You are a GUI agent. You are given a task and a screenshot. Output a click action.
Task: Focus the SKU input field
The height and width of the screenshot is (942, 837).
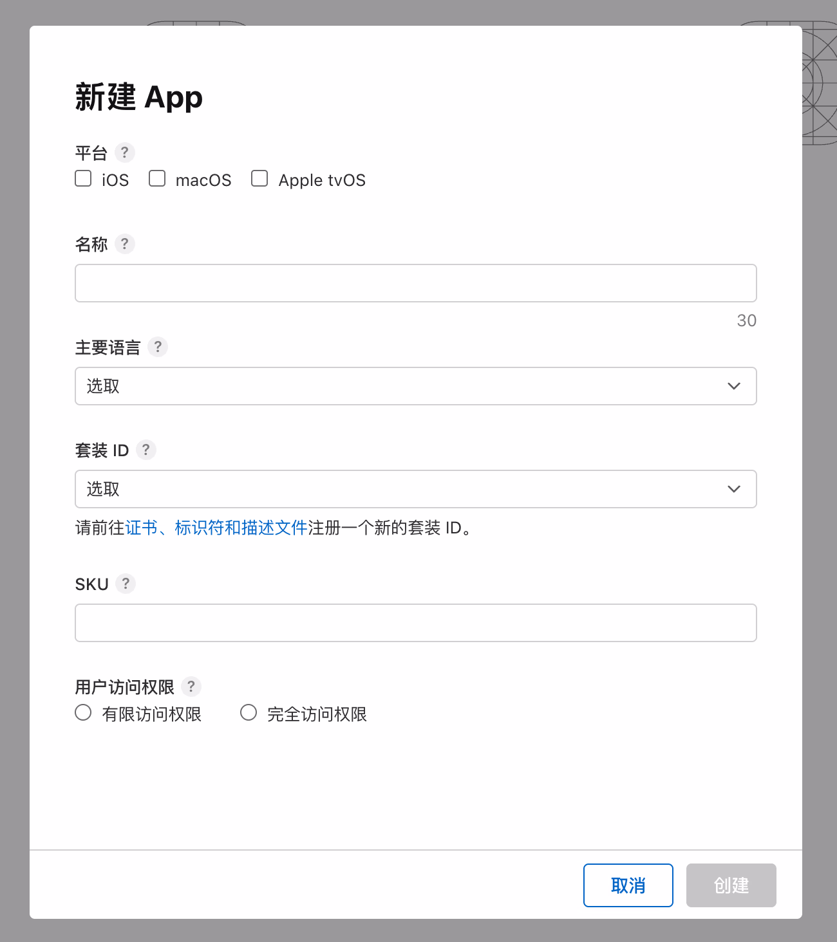click(415, 623)
